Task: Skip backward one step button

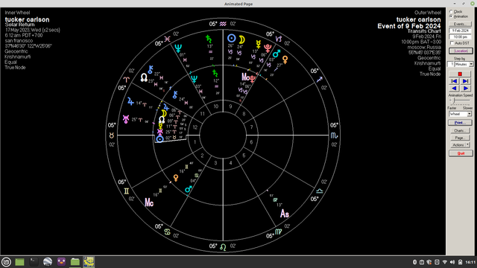Action: [x=455, y=81]
